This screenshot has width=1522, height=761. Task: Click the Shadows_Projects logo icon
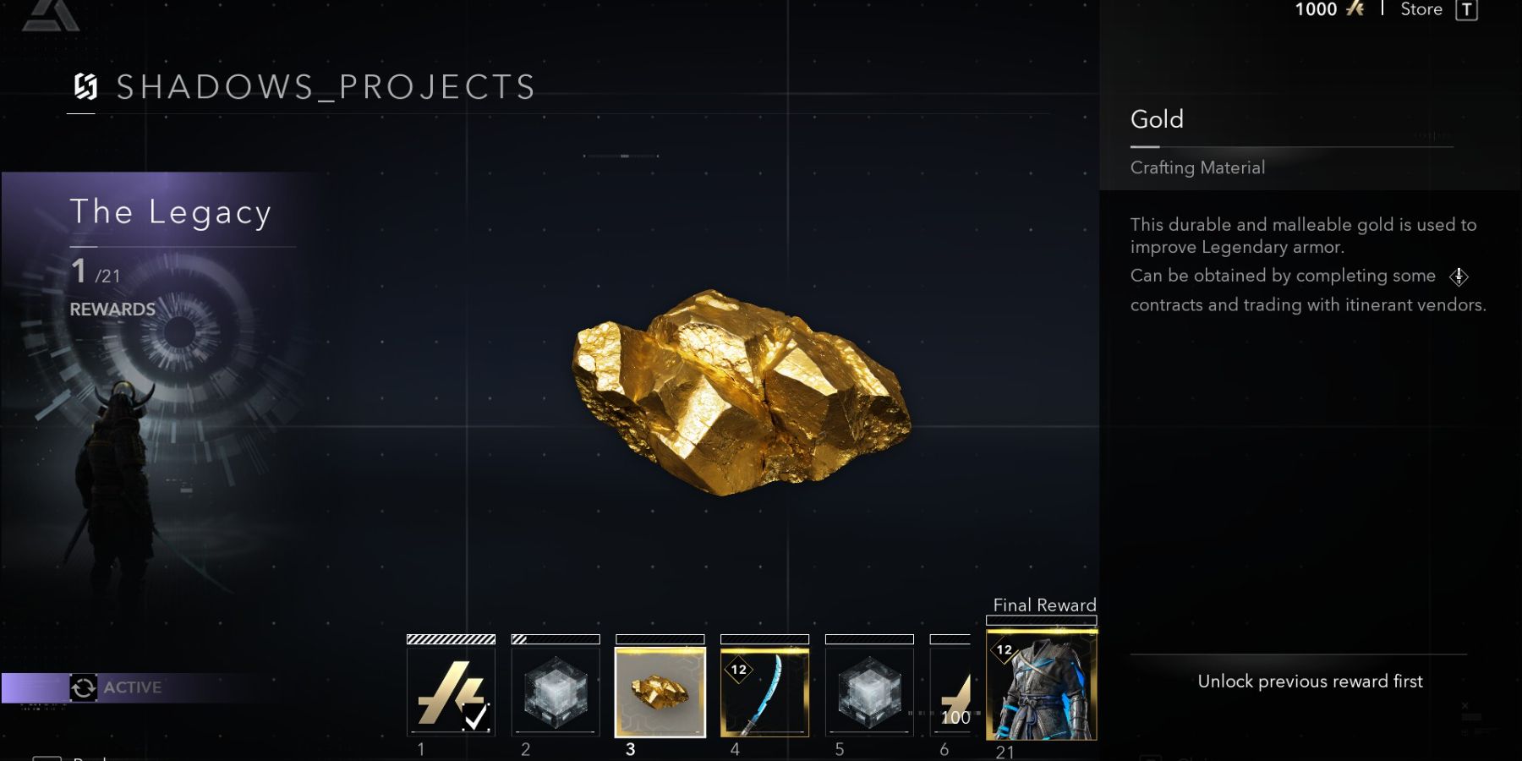click(85, 86)
